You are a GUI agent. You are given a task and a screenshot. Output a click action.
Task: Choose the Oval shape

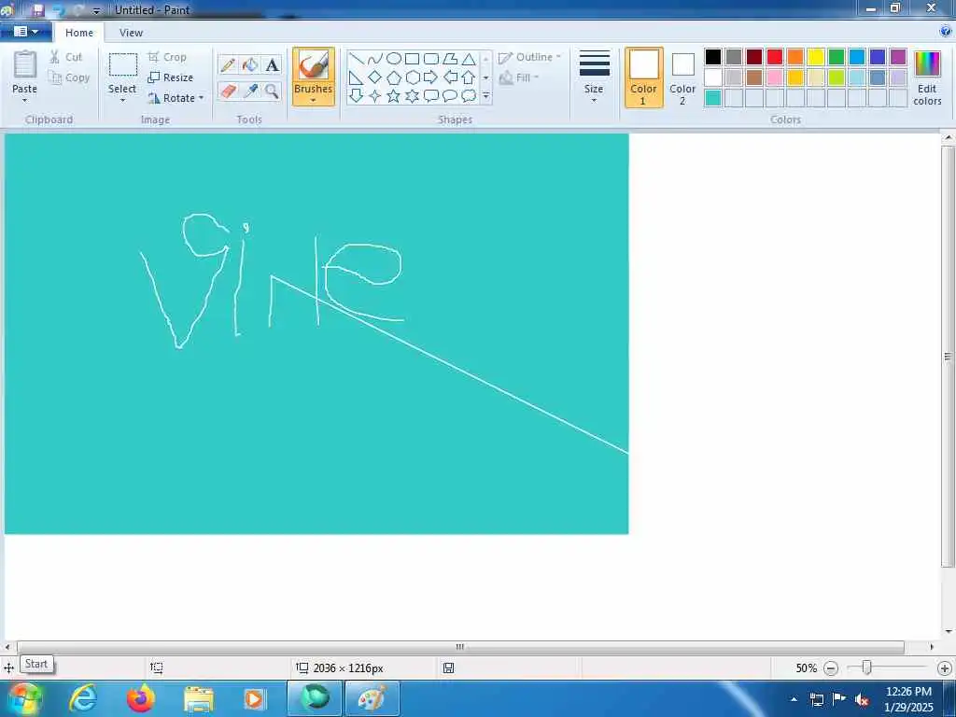coord(394,59)
